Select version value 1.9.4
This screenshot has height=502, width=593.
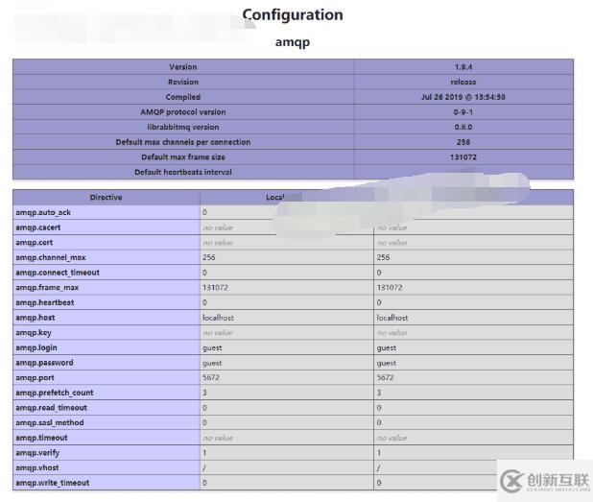[463, 67]
